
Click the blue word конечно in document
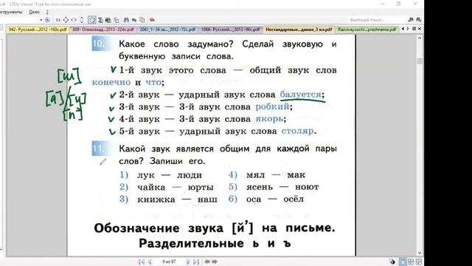(x=111, y=82)
